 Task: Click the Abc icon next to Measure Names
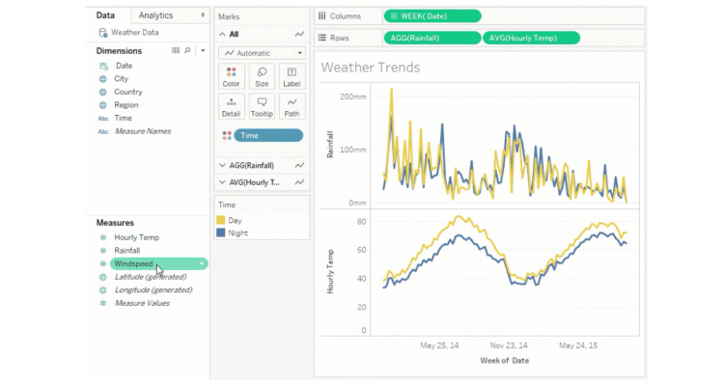coord(103,131)
